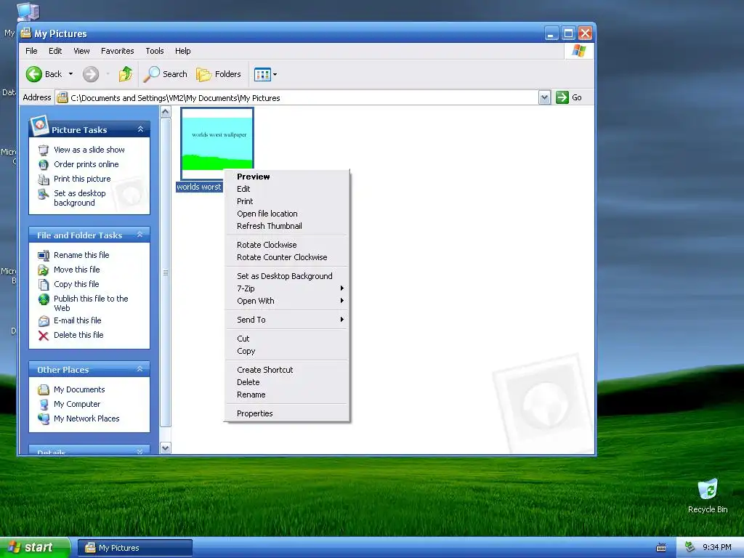Click task pane scroll down arrow
The image size is (744, 558).
tap(165, 448)
